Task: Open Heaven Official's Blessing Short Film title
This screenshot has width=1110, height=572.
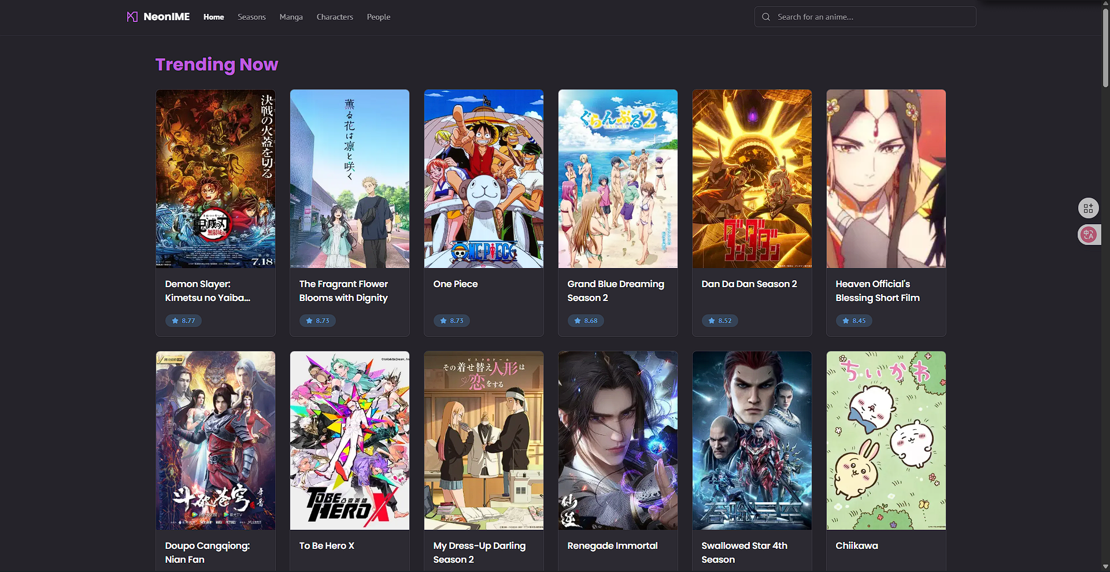Action: [x=878, y=291]
